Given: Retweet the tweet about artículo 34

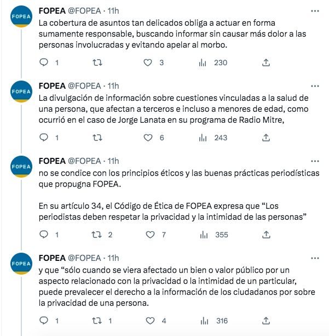Looking at the screenshot, I should [x=97, y=235].
